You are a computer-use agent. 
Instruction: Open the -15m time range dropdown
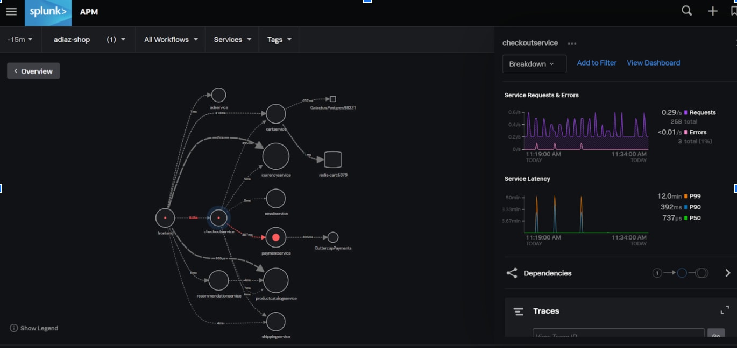click(x=20, y=40)
